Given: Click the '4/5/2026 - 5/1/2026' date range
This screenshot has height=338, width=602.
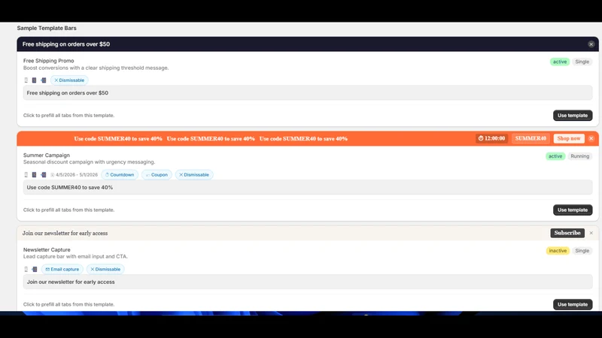Looking at the screenshot, I should tap(77, 175).
